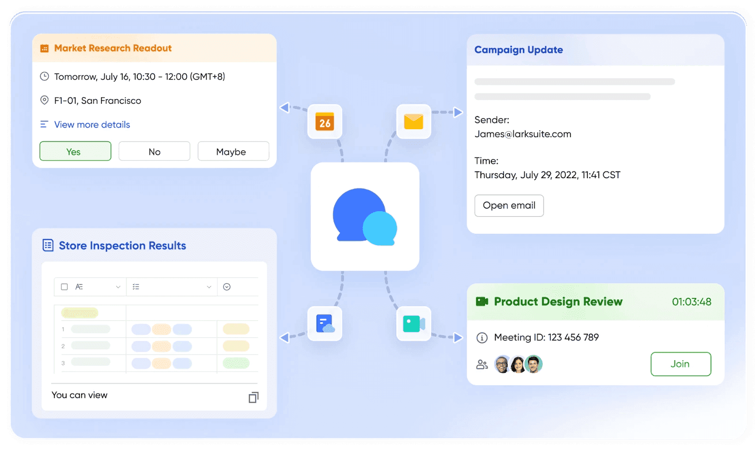Click the copy icon on Store Inspection card
This screenshot has height=454, width=755.
253,397
